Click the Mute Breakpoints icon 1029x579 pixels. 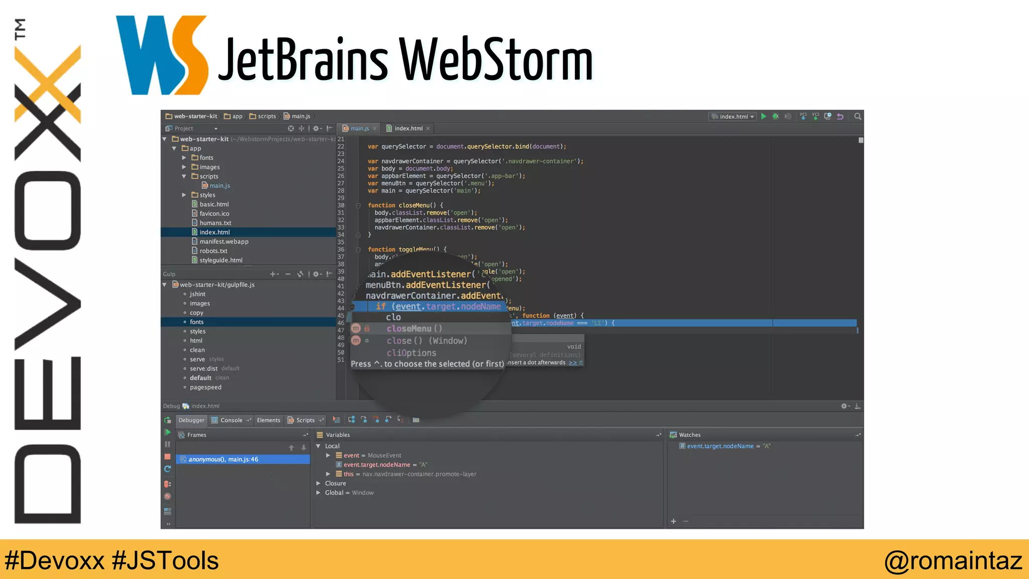168,497
